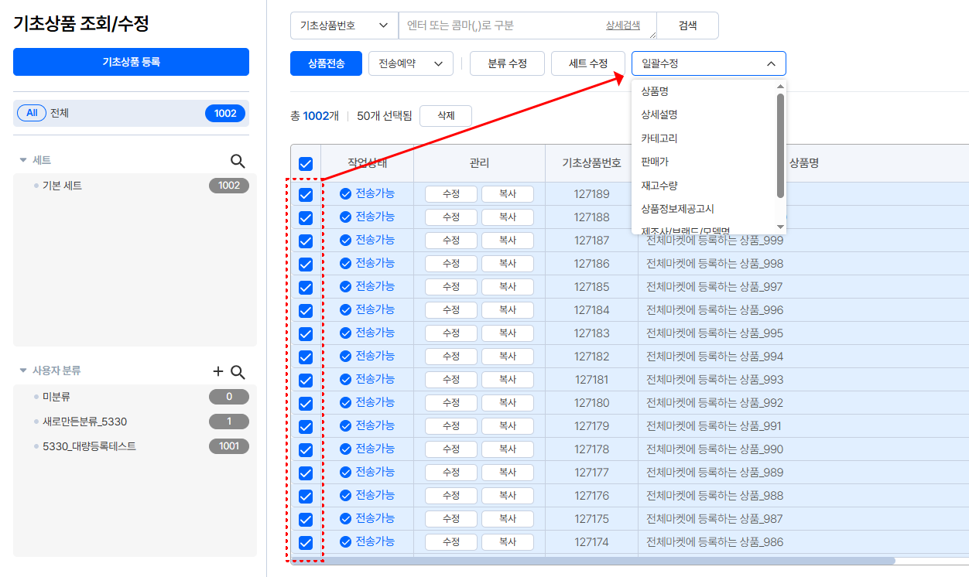Open the 기초상품번호 search type dropdown
Image resolution: width=969 pixels, height=577 pixels.
(344, 26)
